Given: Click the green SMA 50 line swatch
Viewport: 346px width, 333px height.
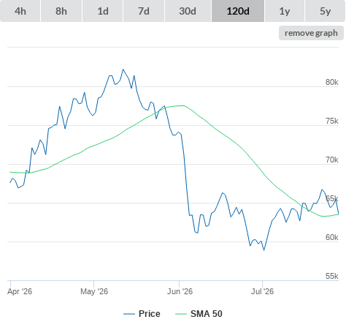Looking at the screenshot, I should point(181,314).
